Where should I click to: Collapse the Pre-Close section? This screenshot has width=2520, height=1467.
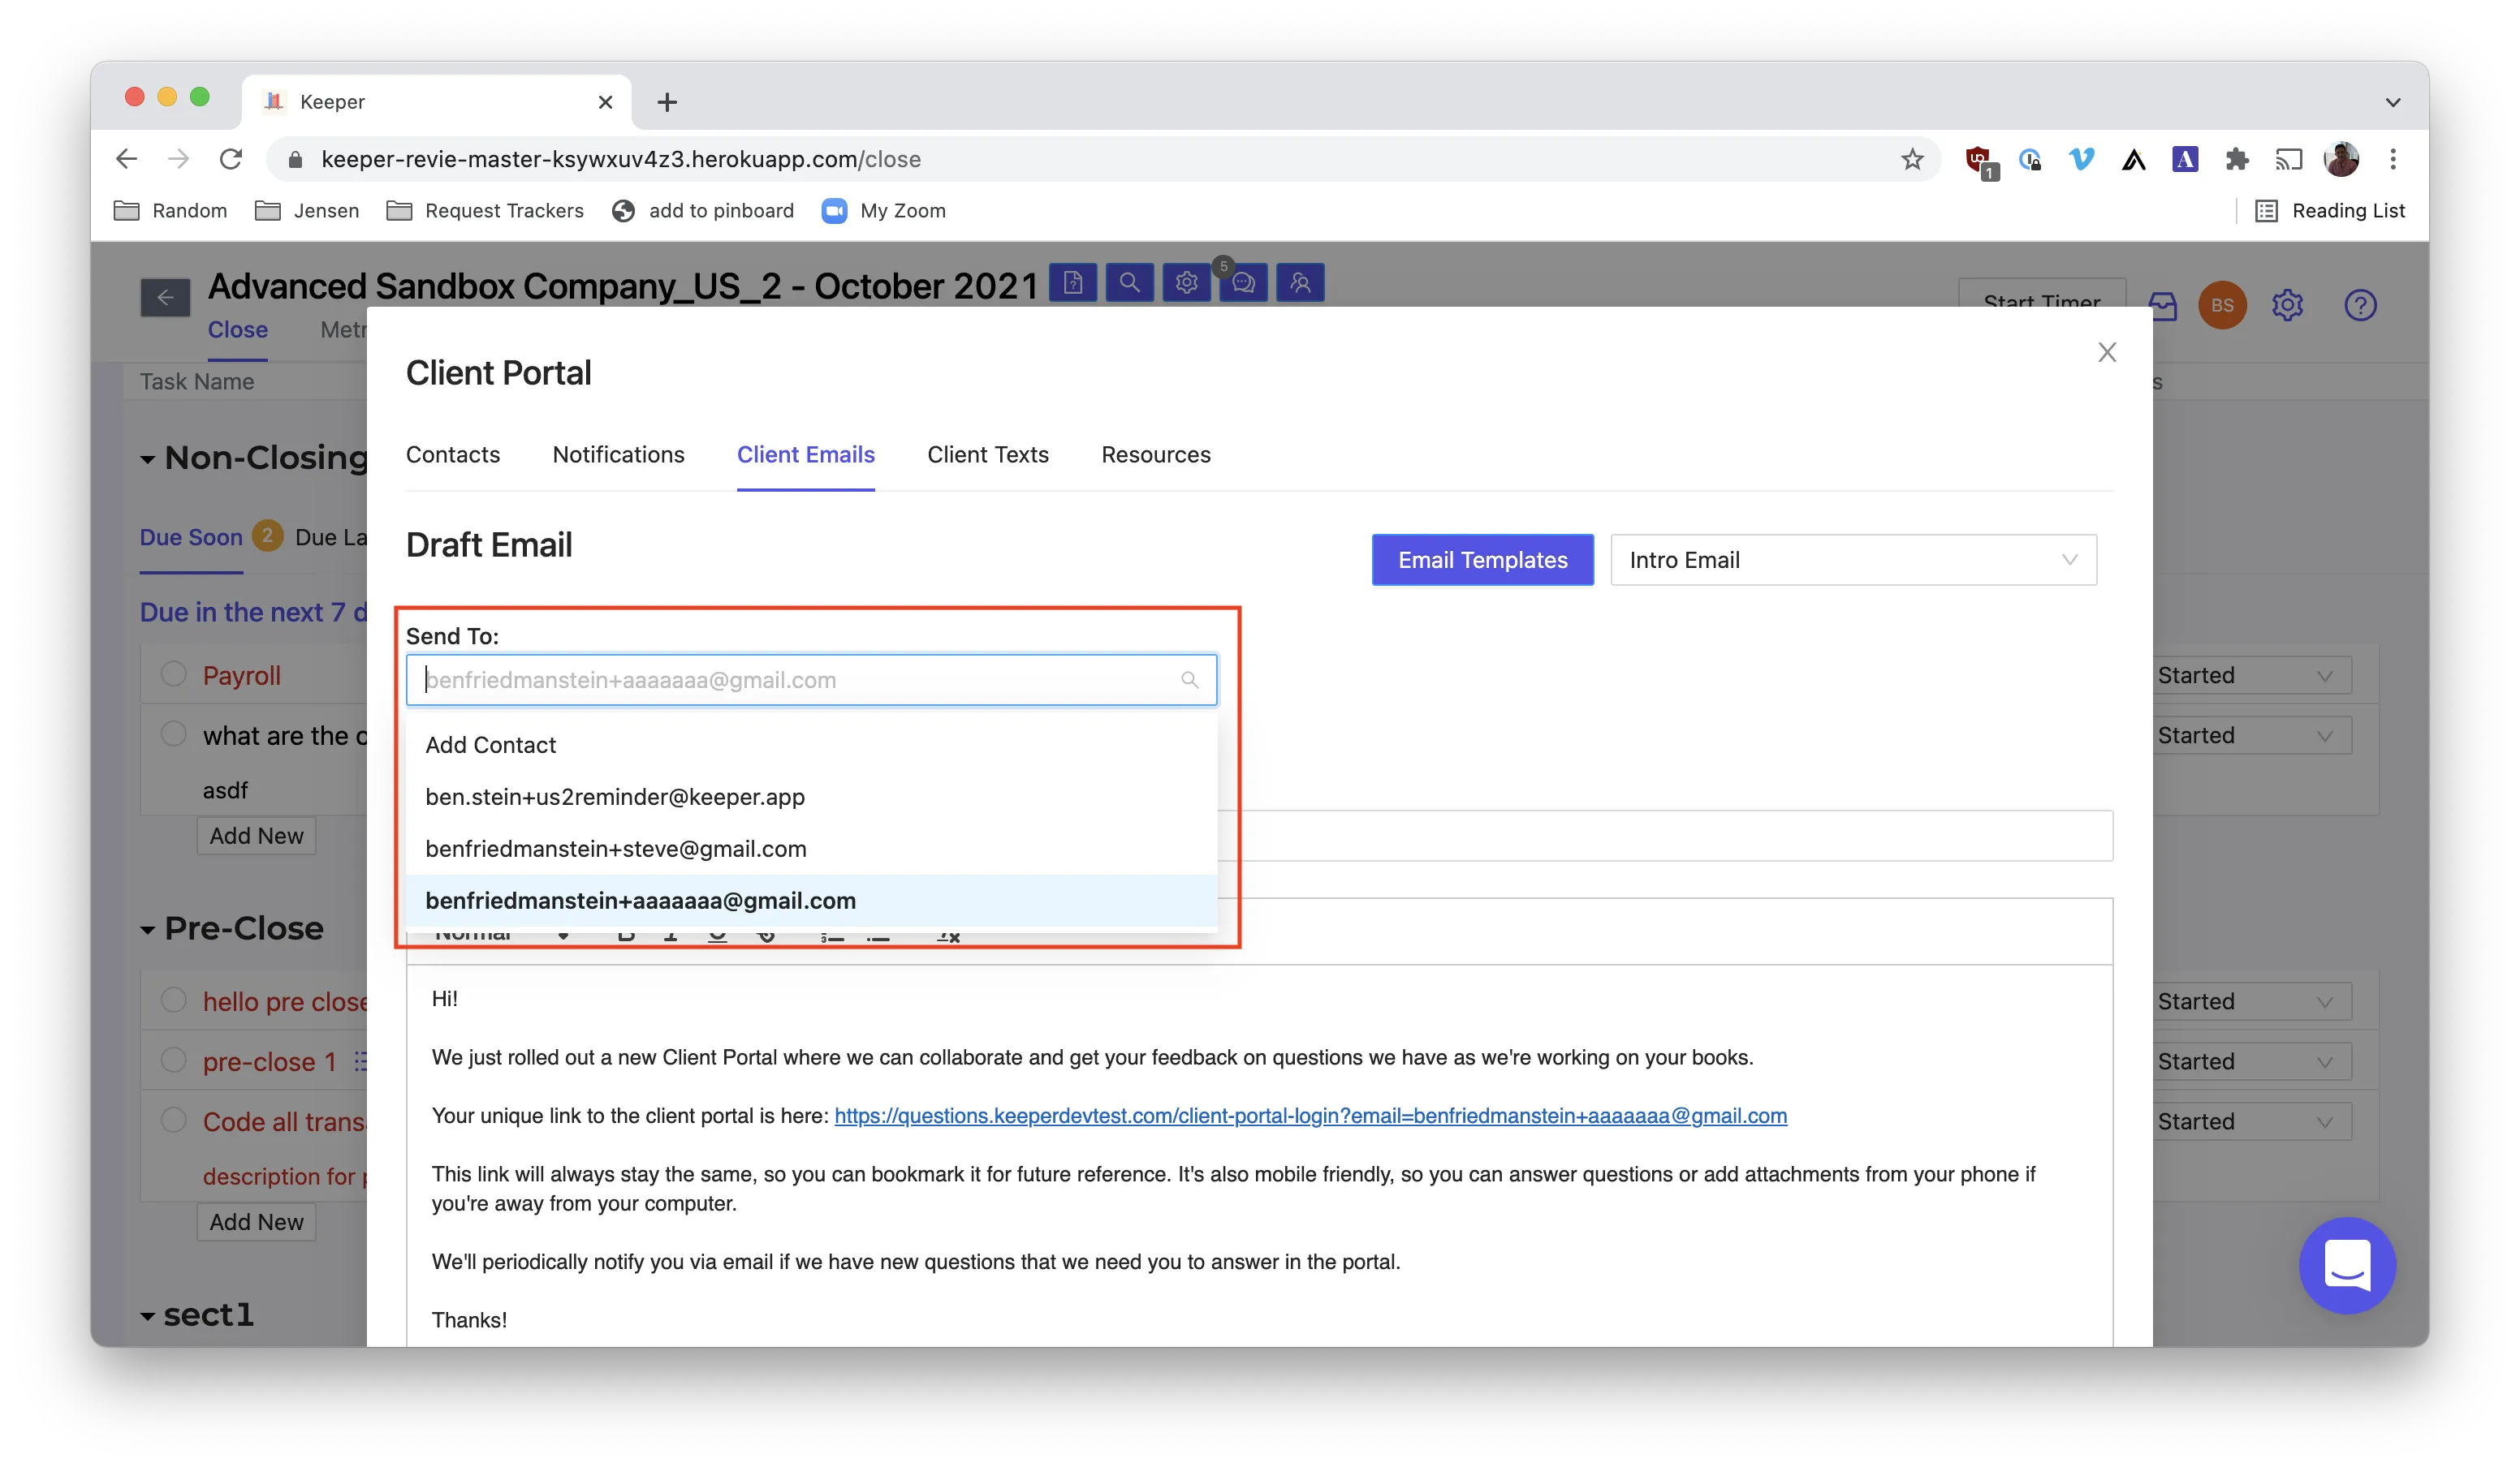(x=148, y=931)
